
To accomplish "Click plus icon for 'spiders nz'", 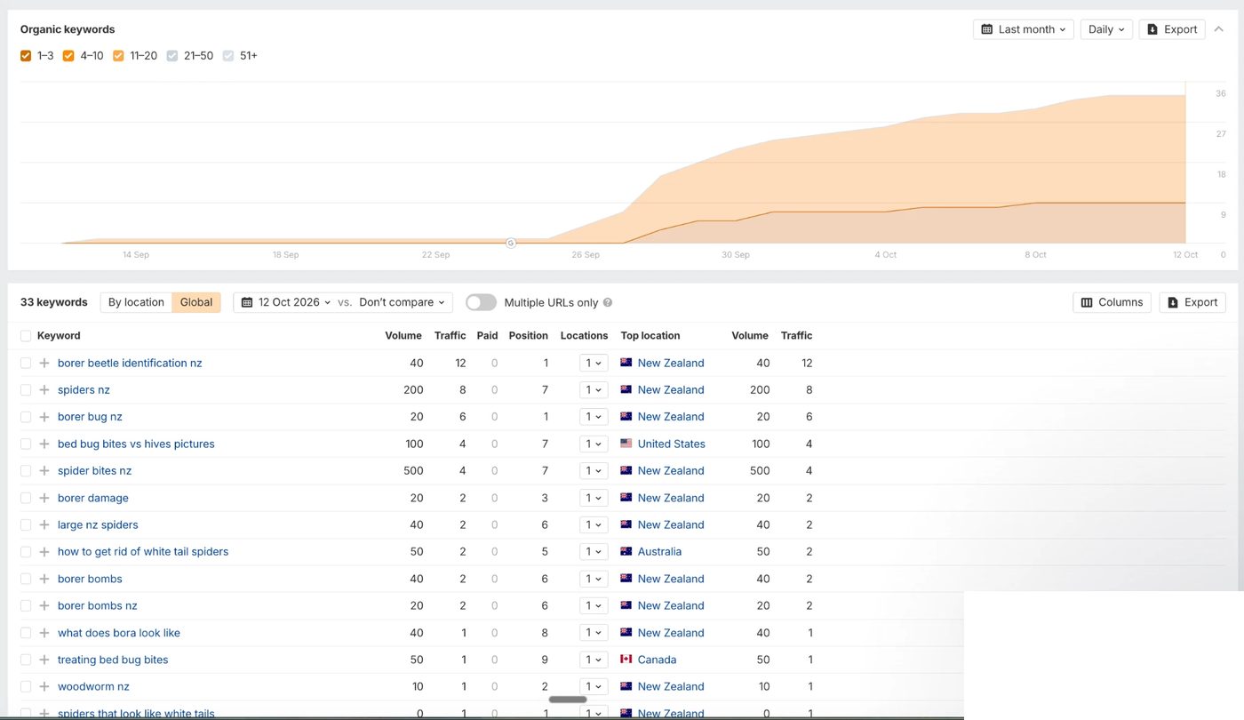I will [x=44, y=389].
